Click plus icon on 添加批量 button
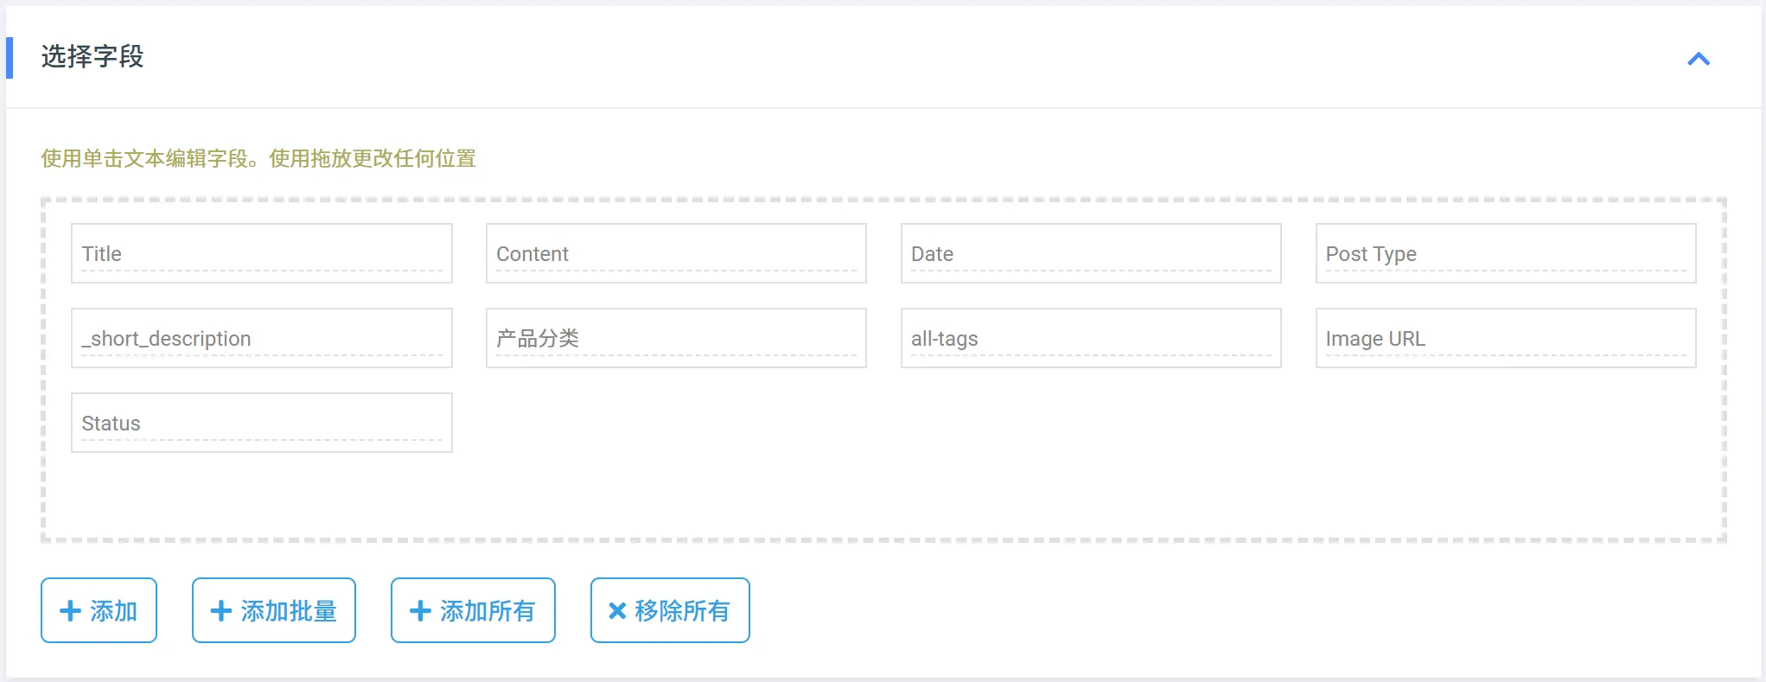 click(221, 611)
